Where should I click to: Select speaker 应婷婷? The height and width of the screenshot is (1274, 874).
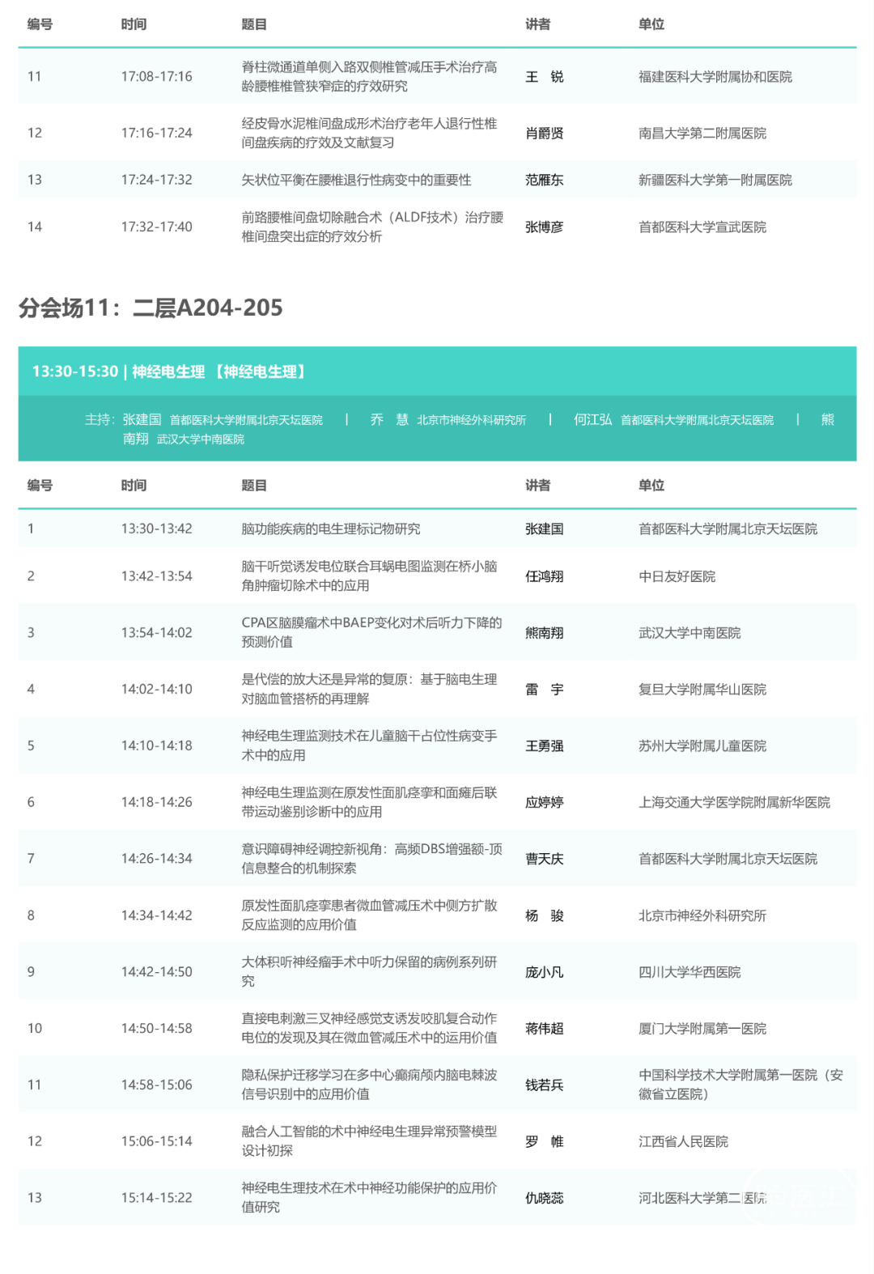544,802
